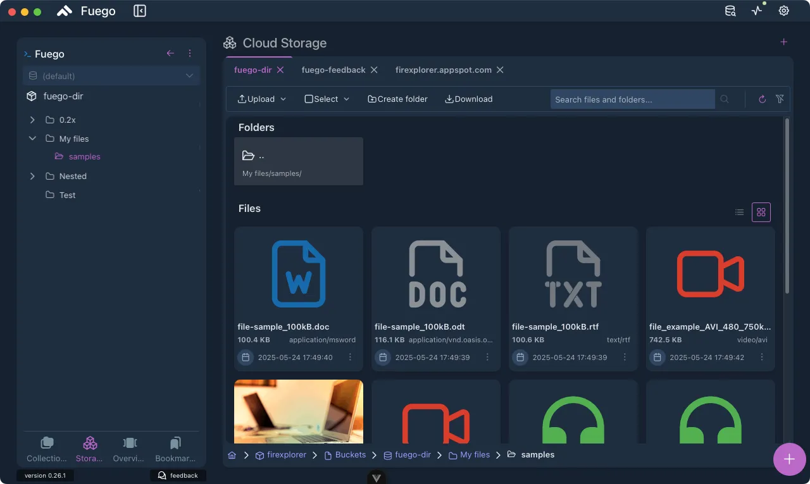
Task: Open Bookmarks section in bottom navigation
Action: 175,449
